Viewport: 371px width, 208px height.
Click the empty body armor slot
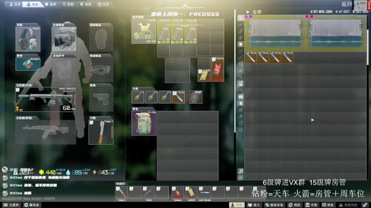tap(64, 70)
